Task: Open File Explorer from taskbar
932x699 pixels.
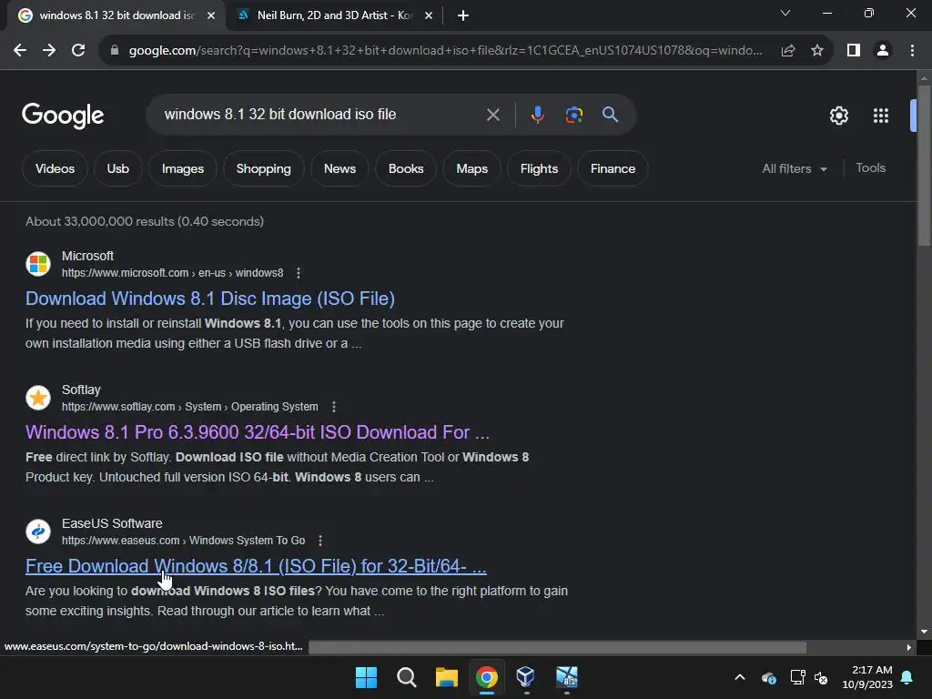Action: click(446, 677)
